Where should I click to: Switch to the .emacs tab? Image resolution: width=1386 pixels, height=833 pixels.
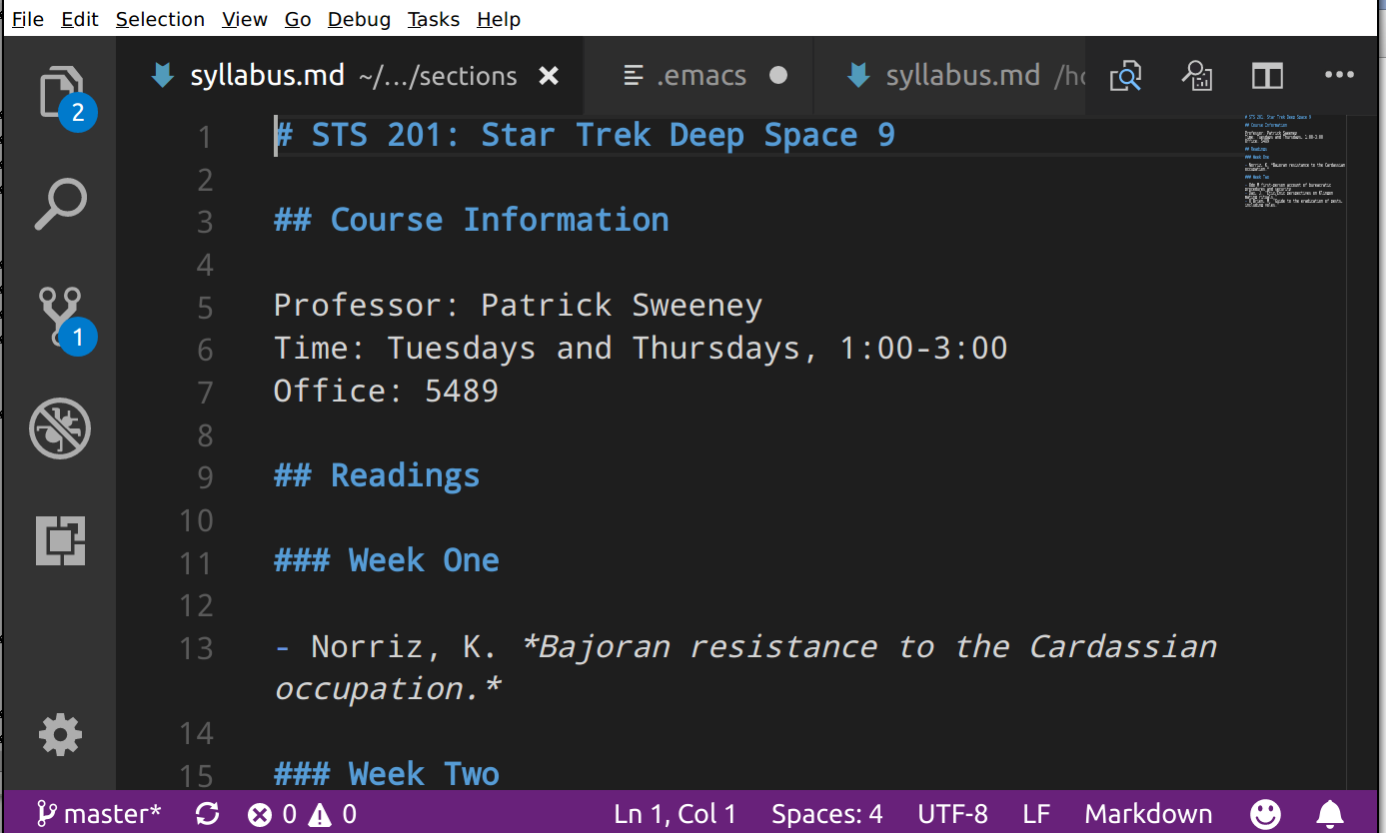click(699, 76)
